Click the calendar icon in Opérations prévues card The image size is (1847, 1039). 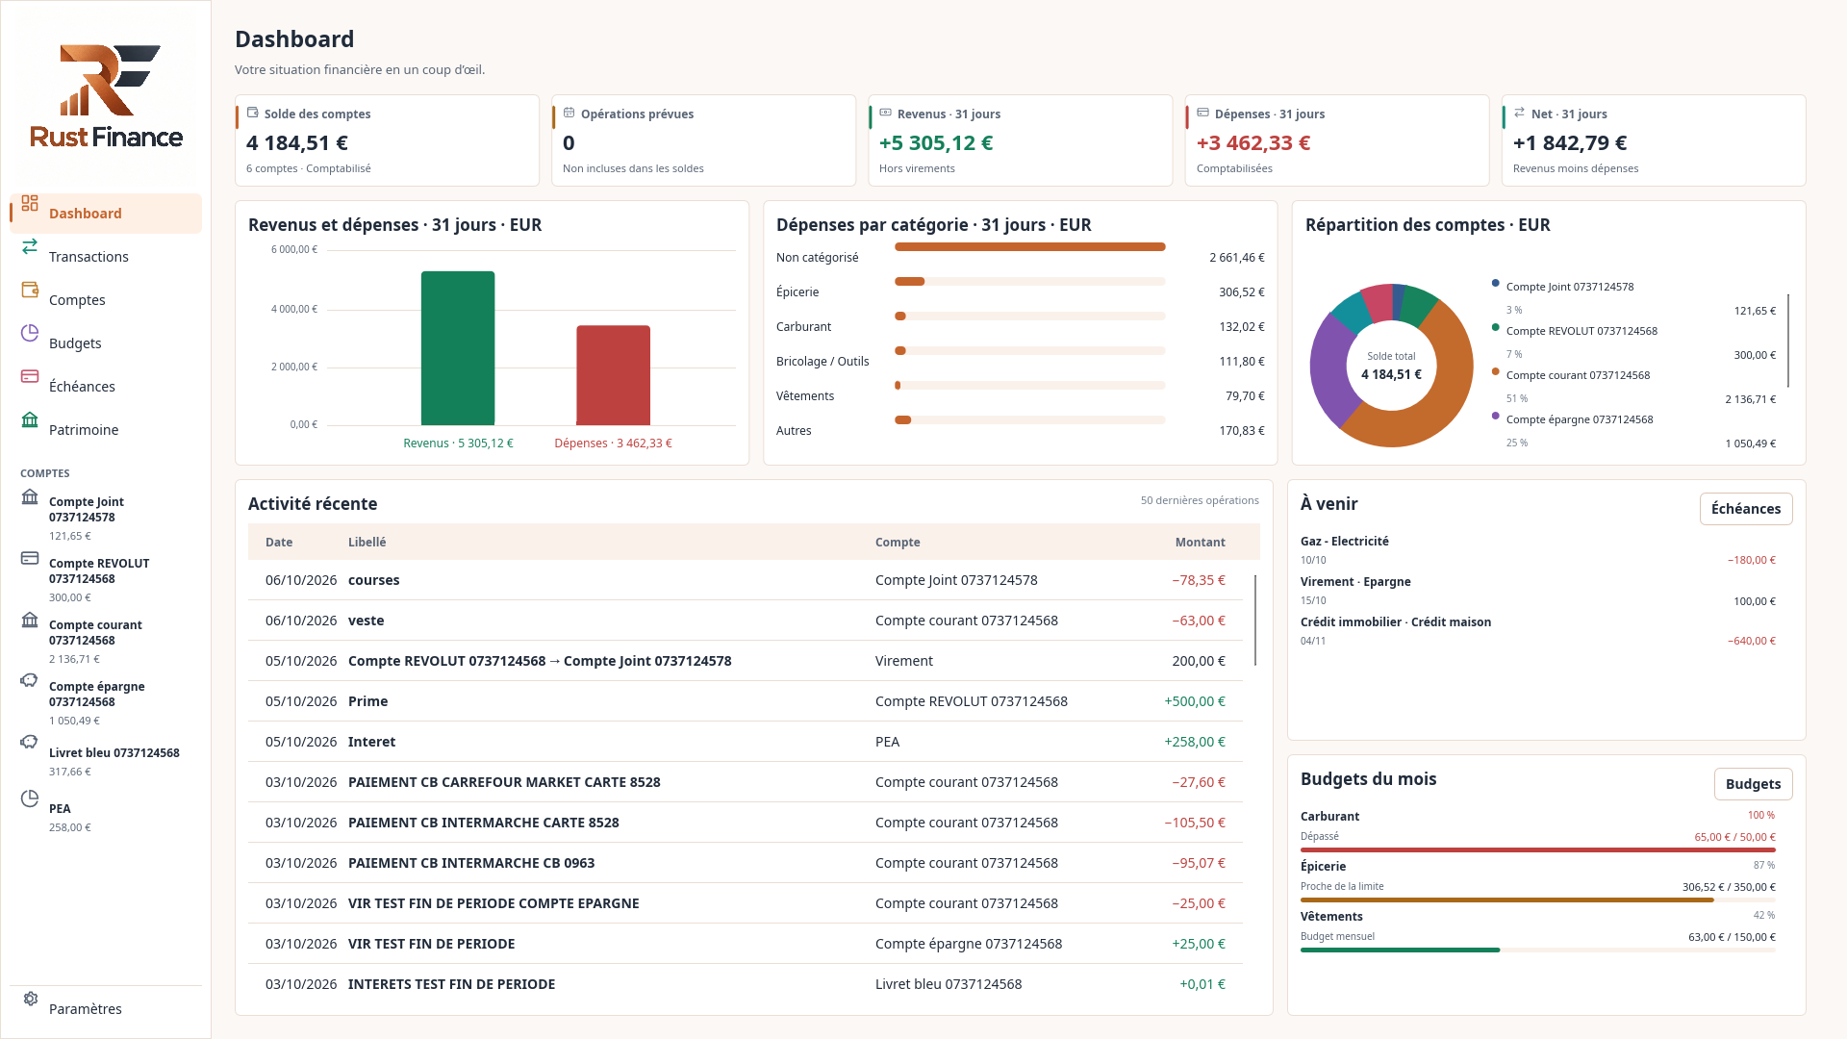click(x=569, y=113)
